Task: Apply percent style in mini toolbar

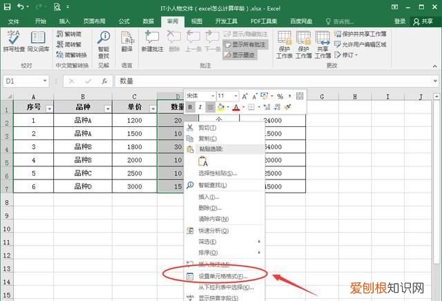Action: click(x=280, y=97)
